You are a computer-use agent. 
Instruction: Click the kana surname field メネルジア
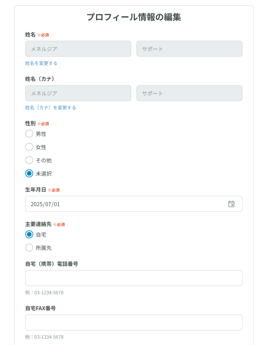78,93
